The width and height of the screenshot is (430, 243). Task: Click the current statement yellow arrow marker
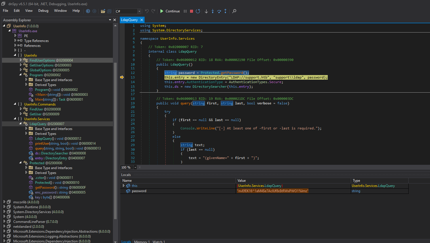[x=122, y=77]
